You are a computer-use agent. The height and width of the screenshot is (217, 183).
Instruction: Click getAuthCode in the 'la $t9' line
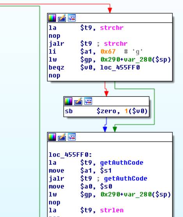coord(122,163)
